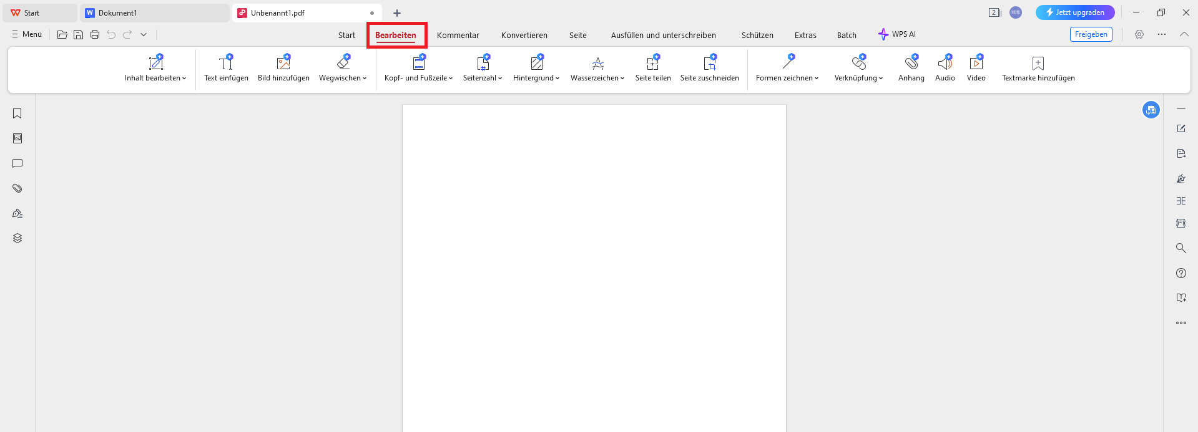The image size is (1198, 432).
Task: Select the Text einfügen tool
Action: (226, 69)
